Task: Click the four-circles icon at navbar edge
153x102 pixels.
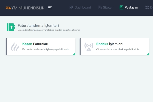Action: click(x=147, y=7)
